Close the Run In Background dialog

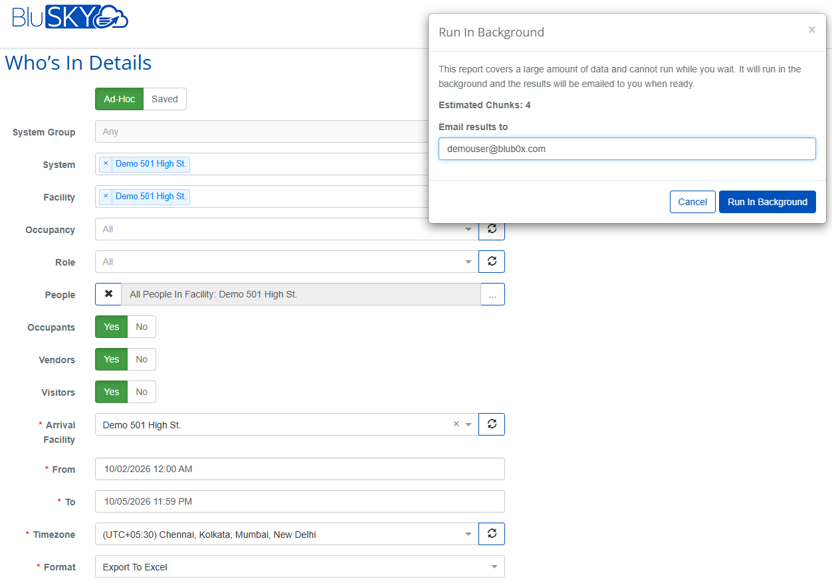(x=811, y=30)
